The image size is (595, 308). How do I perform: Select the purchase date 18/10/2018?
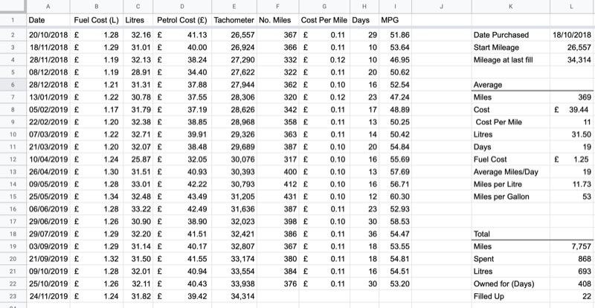coord(572,35)
